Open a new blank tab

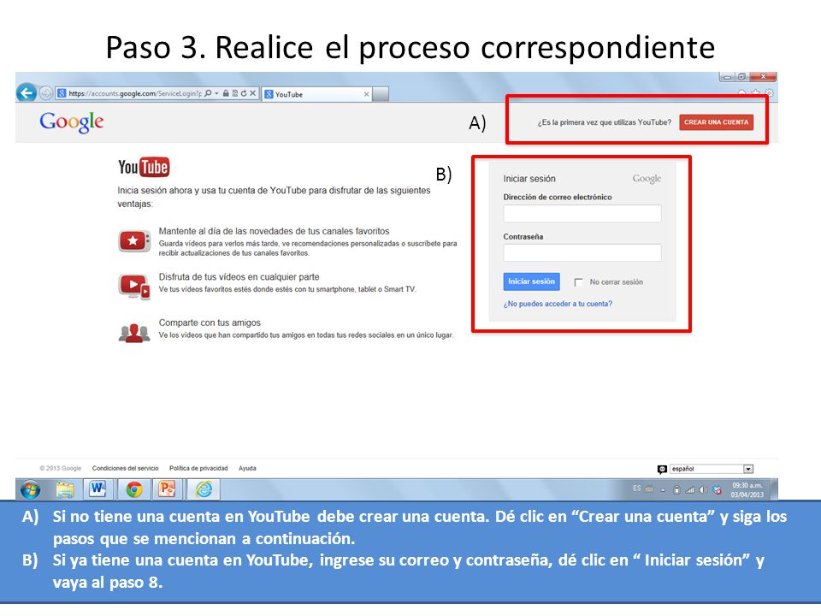(x=381, y=94)
